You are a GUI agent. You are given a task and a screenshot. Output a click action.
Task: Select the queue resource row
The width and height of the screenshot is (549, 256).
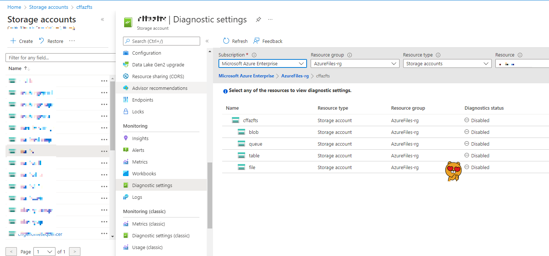[x=386, y=144]
